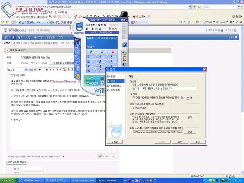Click the 도움말 button in options dialog
The image size is (244, 183).
click(x=115, y=142)
